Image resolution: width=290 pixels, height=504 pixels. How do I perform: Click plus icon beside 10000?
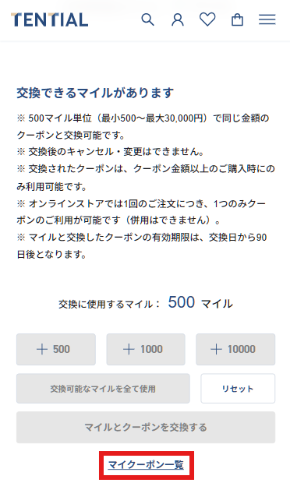[x=216, y=350]
